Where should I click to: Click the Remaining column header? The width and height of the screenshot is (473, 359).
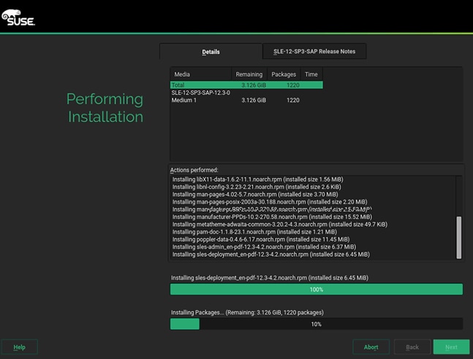[249, 74]
